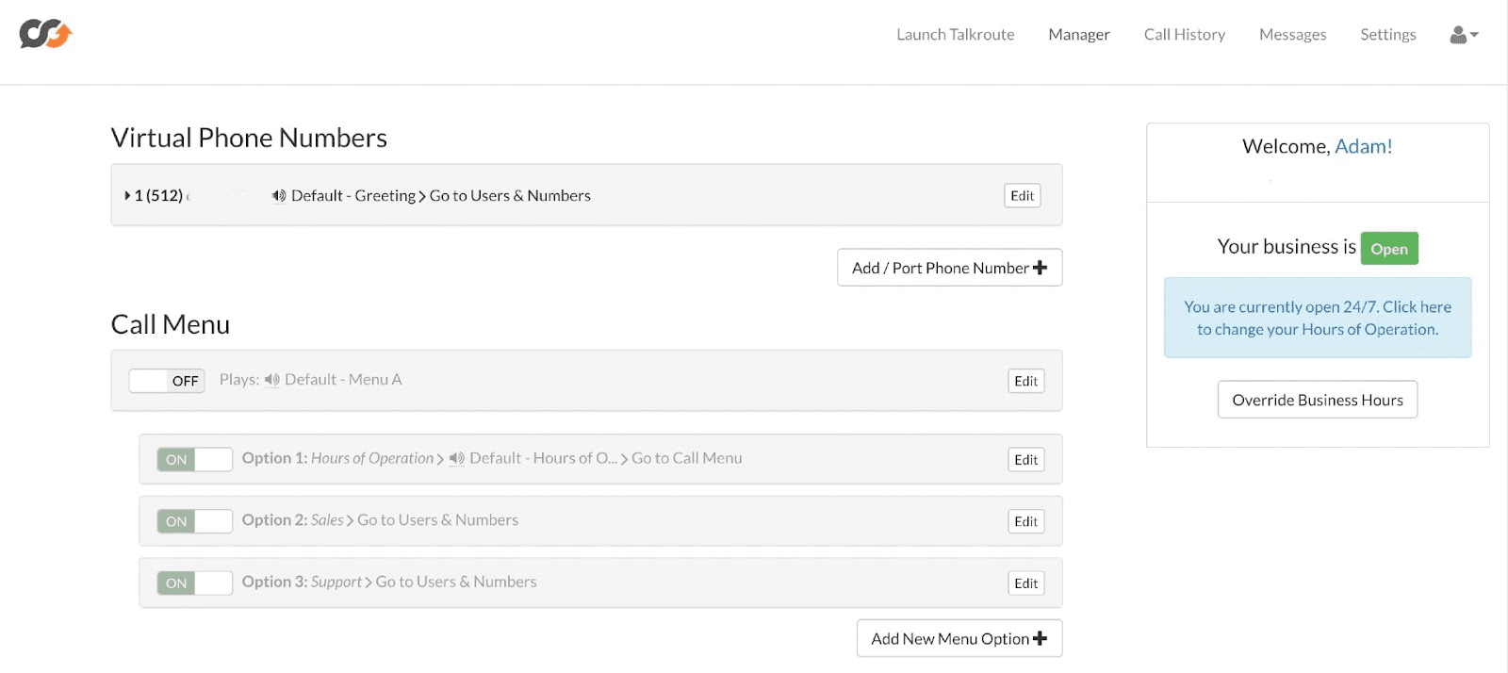Image resolution: width=1508 pixels, height=673 pixels.
Task: Toggle off Option 1 Hours of Operation
Action: pos(195,460)
